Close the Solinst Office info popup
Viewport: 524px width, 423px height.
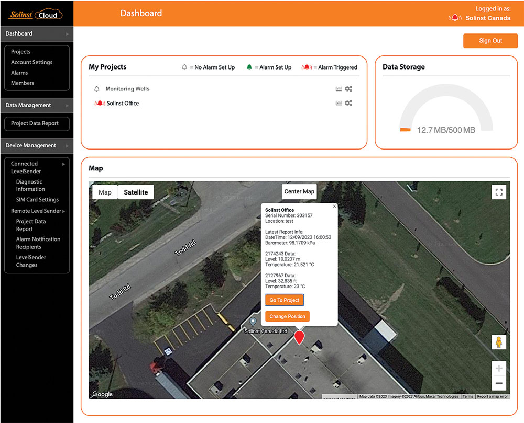coord(334,207)
